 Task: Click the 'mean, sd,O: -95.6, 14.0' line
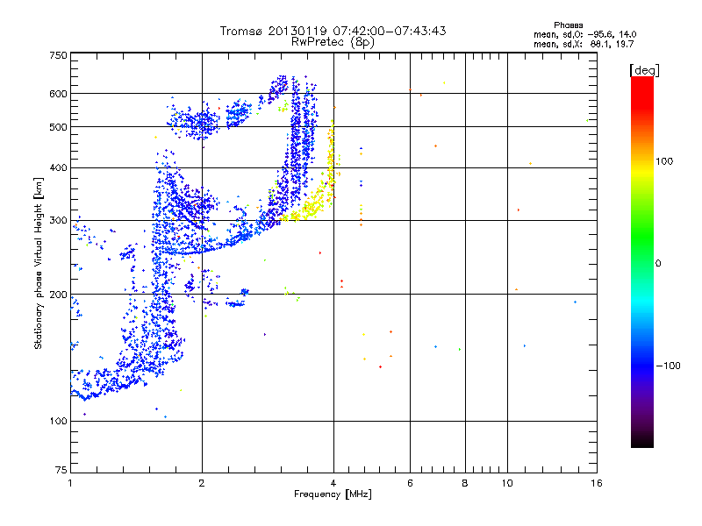tap(584, 34)
